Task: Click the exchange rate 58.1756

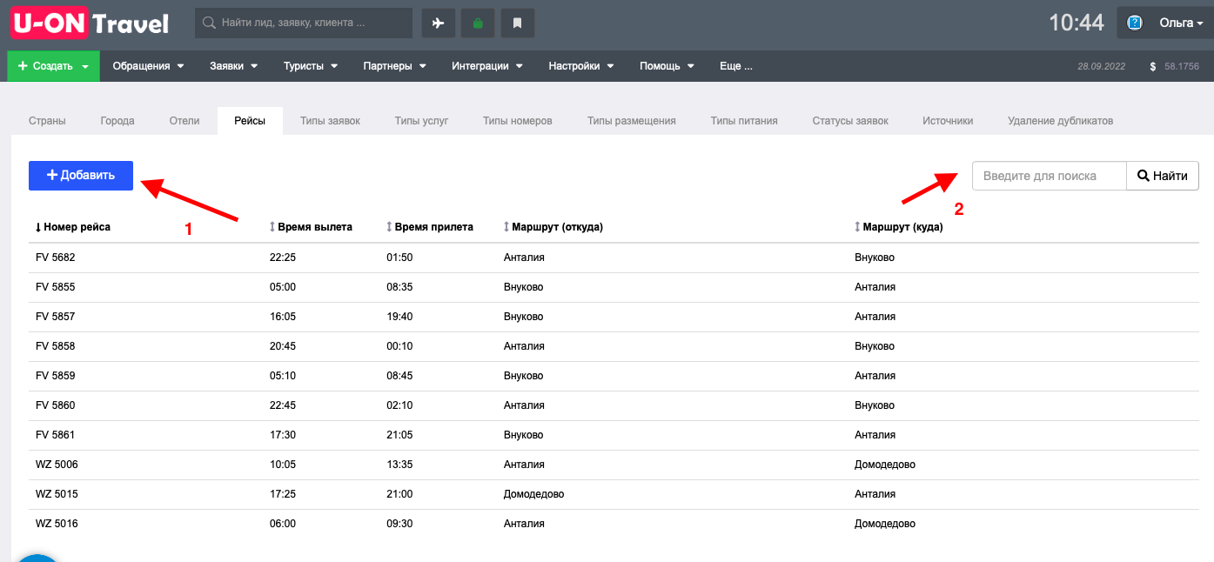Action: (1182, 66)
